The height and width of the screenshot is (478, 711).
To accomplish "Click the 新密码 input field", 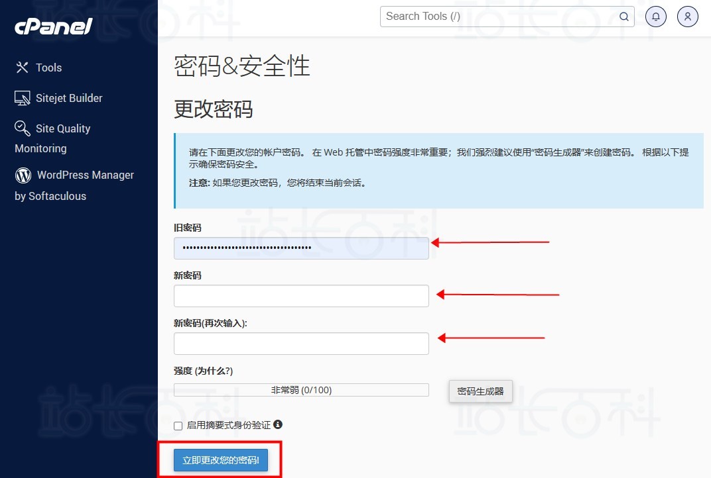I will click(x=301, y=296).
